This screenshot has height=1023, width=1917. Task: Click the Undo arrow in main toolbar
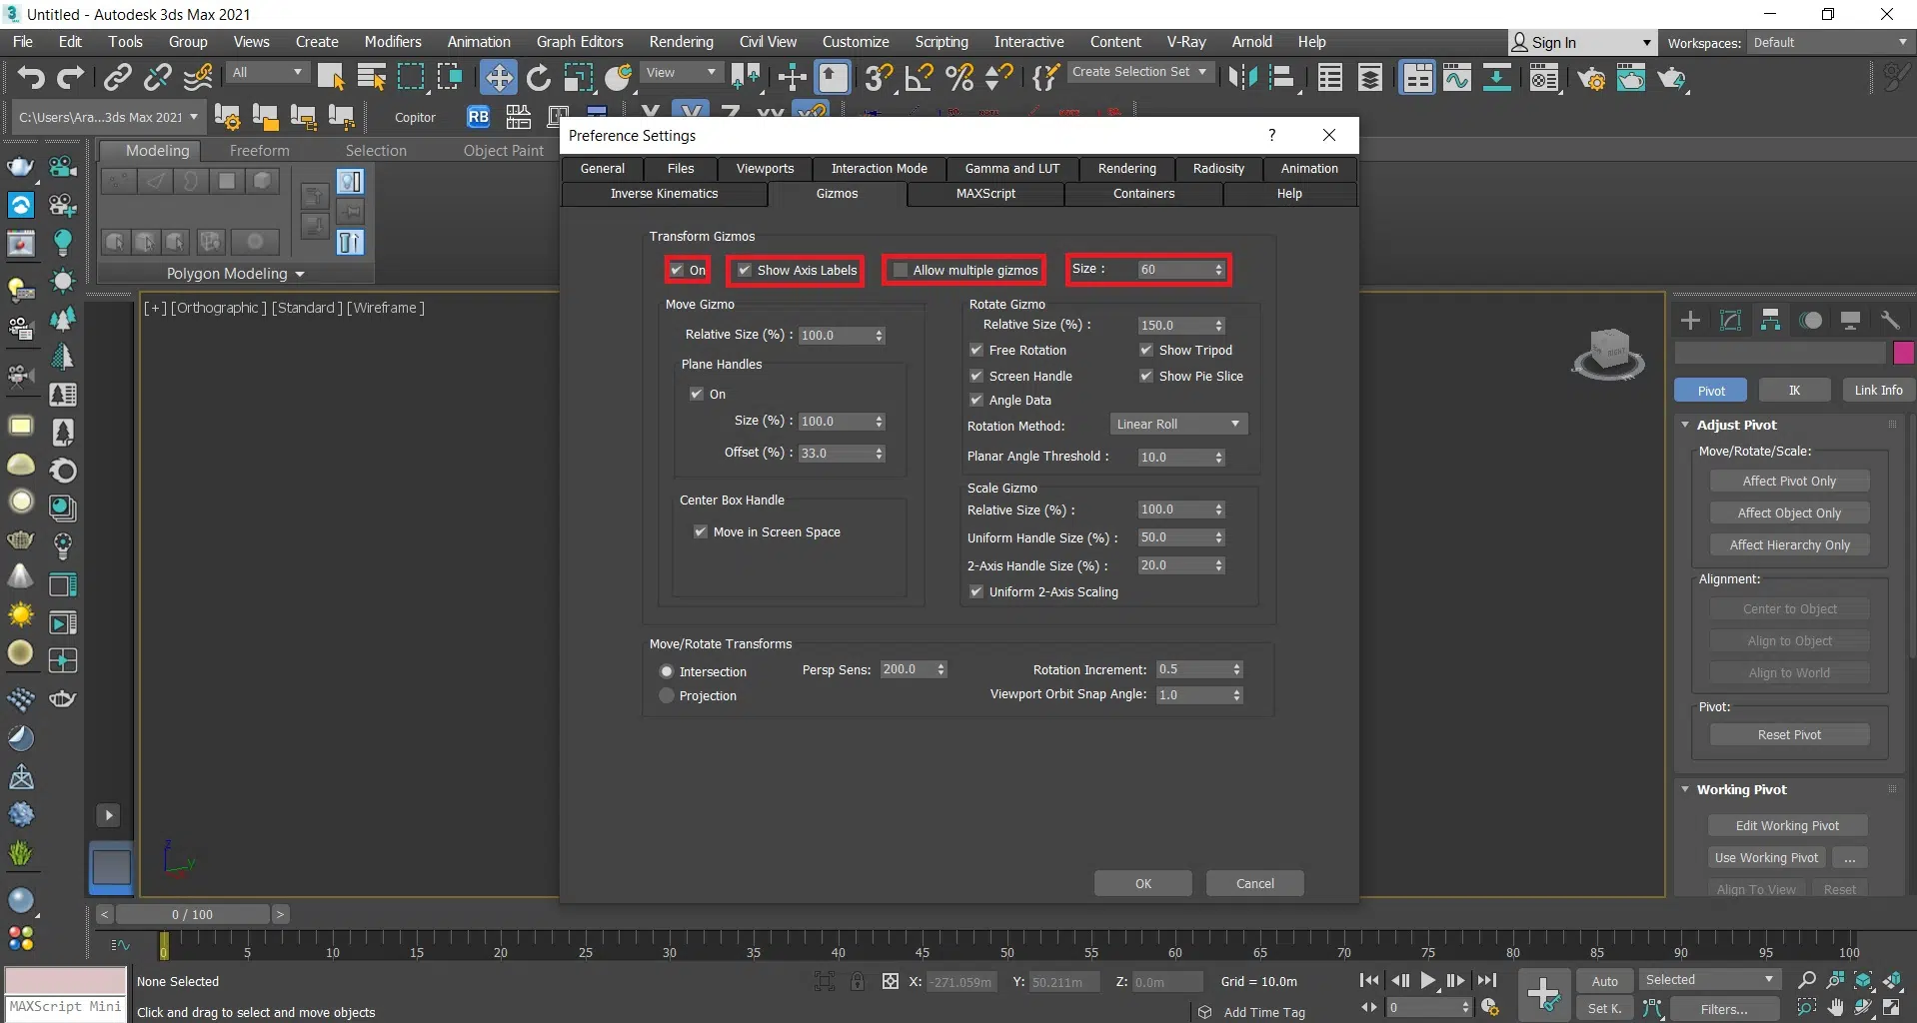31,77
